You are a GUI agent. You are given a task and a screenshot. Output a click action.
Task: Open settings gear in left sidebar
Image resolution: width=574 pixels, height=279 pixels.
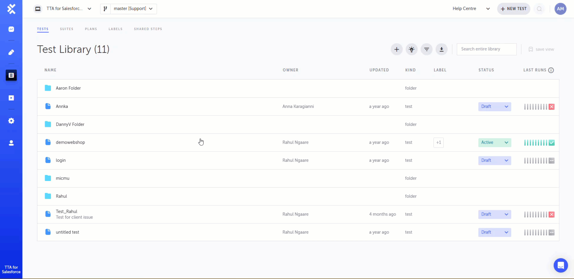11,121
